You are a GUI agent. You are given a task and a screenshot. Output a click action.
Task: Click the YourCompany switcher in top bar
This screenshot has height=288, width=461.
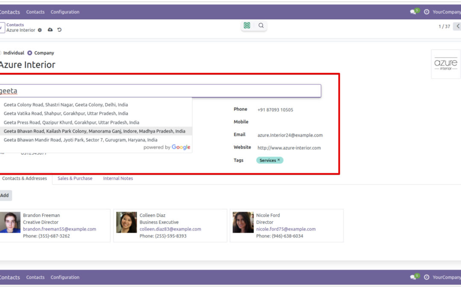446,12
